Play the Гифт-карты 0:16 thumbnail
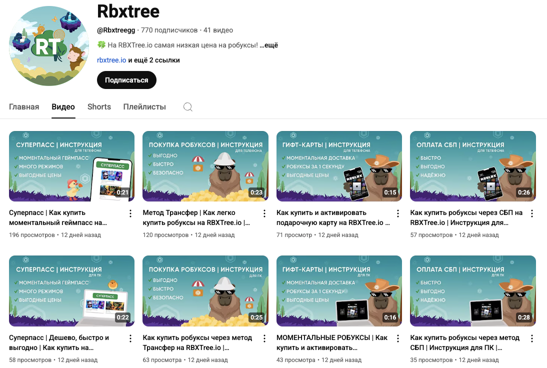Screen dimensions: 547x368 [339, 291]
